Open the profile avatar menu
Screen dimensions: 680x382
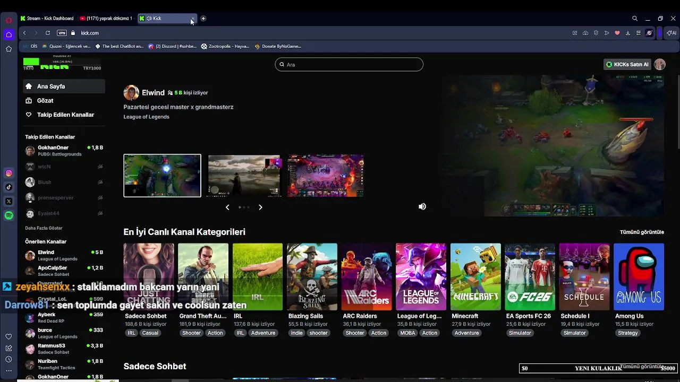[x=660, y=64]
